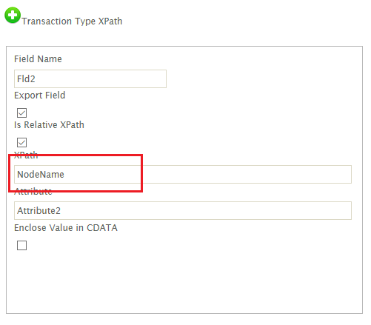
Task: Click the blank far-right end of the XPath field
Action: click(x=341, y=174)
